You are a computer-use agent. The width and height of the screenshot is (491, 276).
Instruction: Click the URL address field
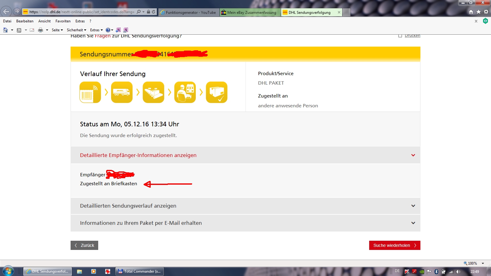82,12
